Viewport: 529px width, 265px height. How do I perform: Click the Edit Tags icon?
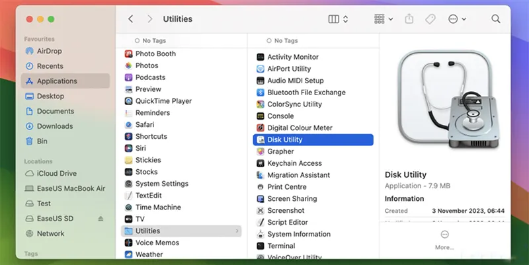coord(430,19)
